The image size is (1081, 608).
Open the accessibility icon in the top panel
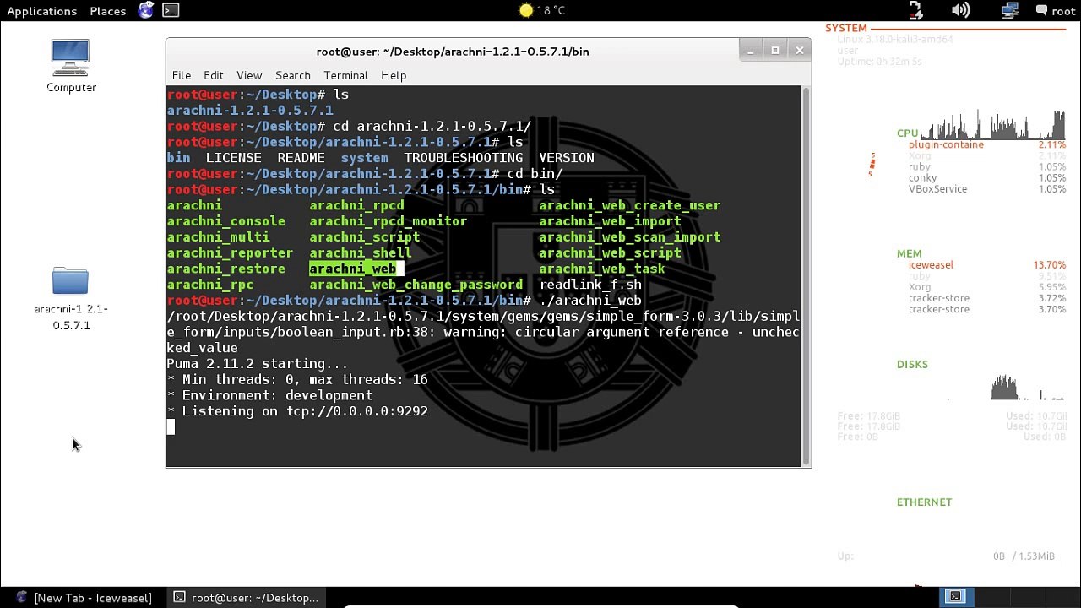pos(916,10)
